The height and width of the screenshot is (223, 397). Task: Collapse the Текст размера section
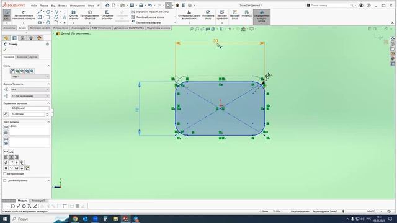click(48, 122)
